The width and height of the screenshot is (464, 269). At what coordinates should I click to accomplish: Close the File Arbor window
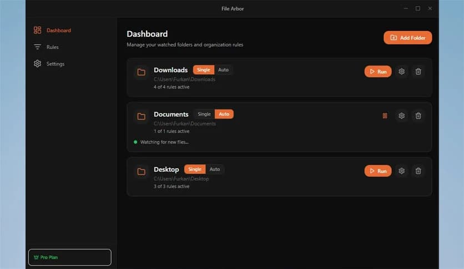pos(430,8)
